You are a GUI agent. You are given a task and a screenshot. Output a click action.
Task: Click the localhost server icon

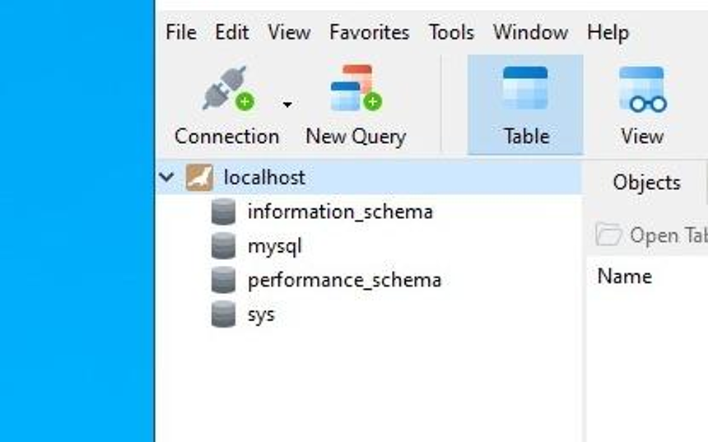199,178
